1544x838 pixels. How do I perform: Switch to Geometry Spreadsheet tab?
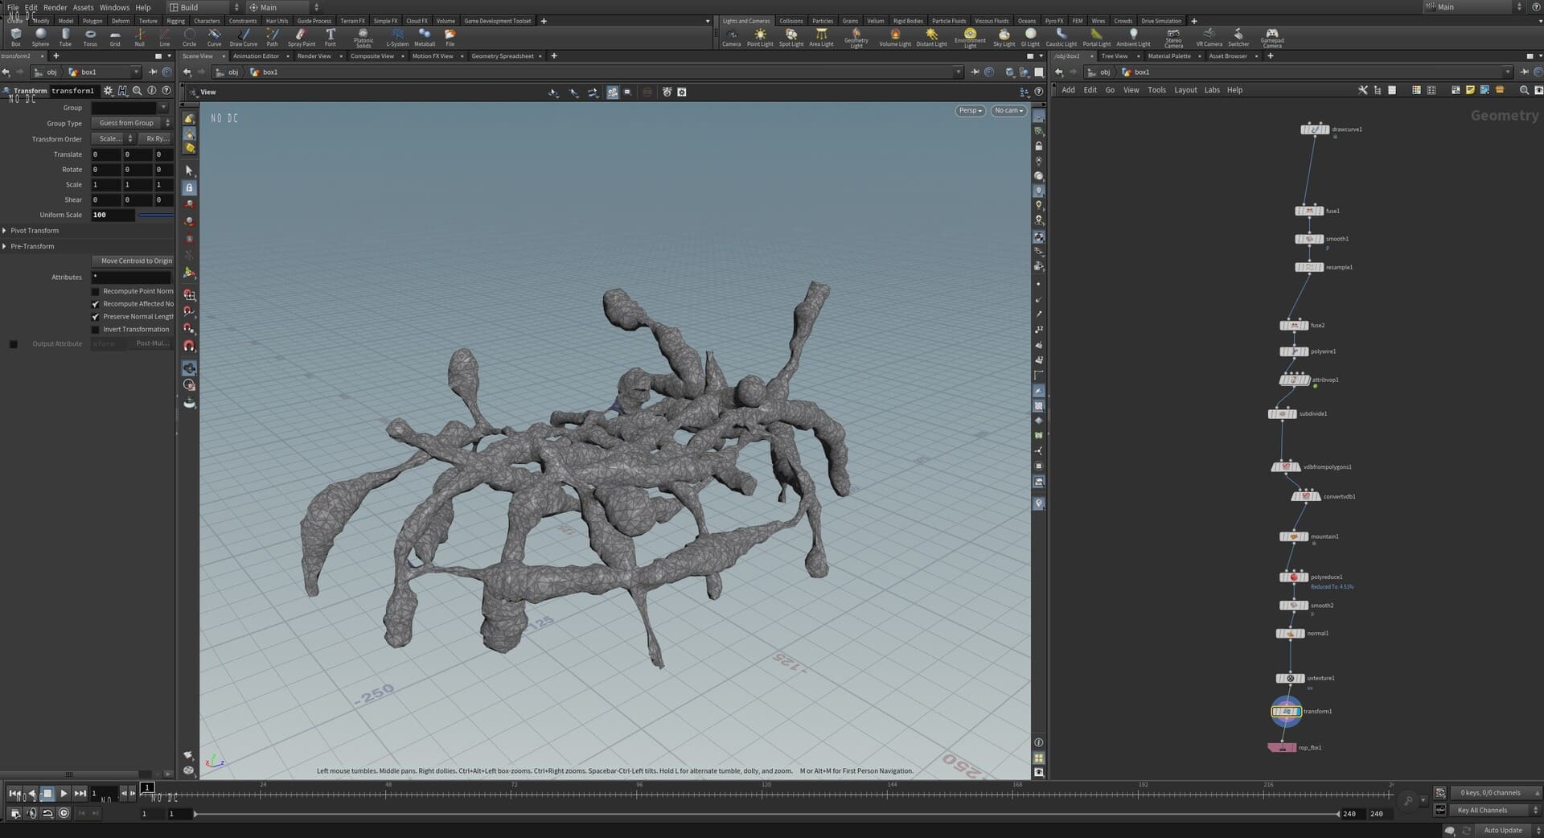click(x=503, y=56)
